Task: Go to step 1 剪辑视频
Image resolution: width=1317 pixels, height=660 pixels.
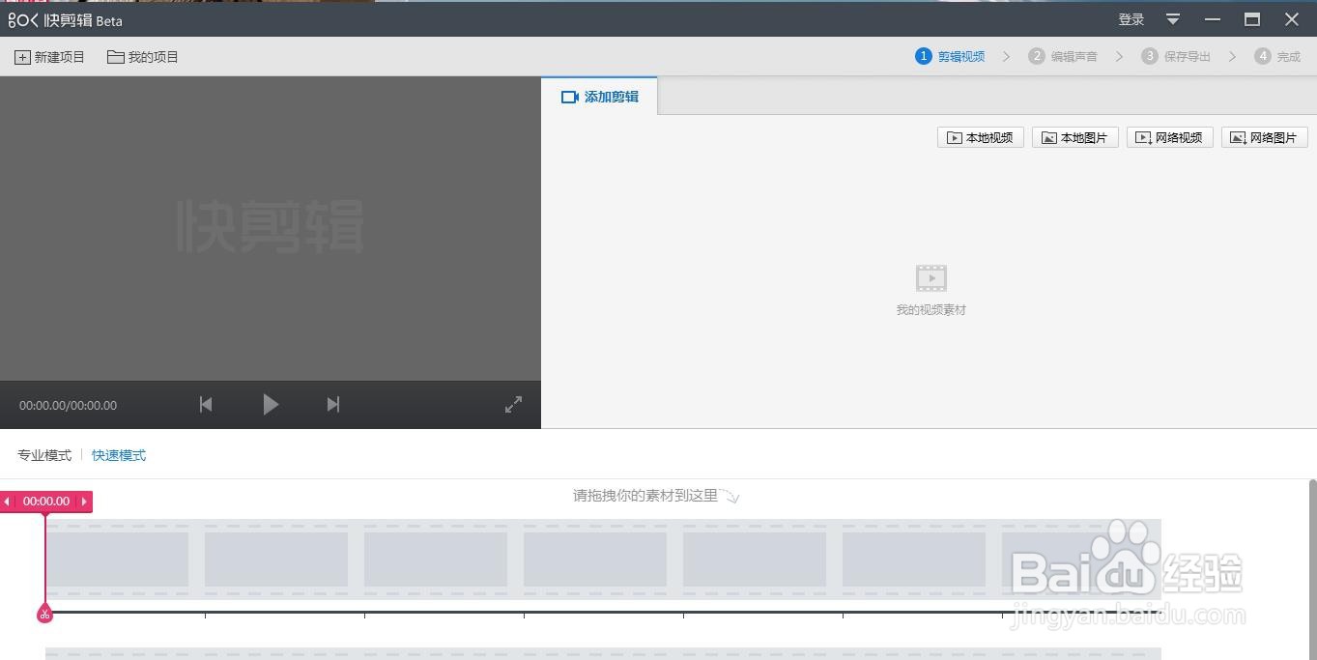Action: coord(951,56)
